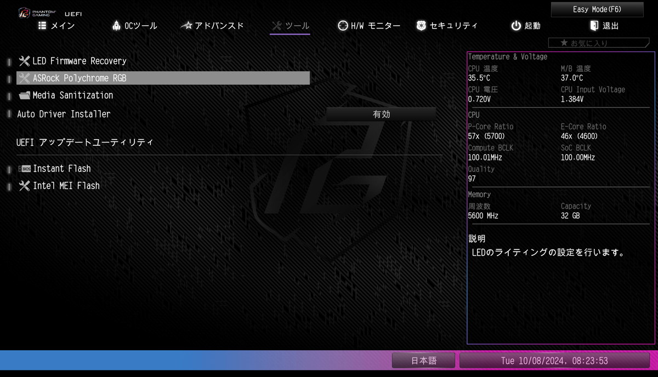
Task: Select the ツール tab
Action: (291, 26)
